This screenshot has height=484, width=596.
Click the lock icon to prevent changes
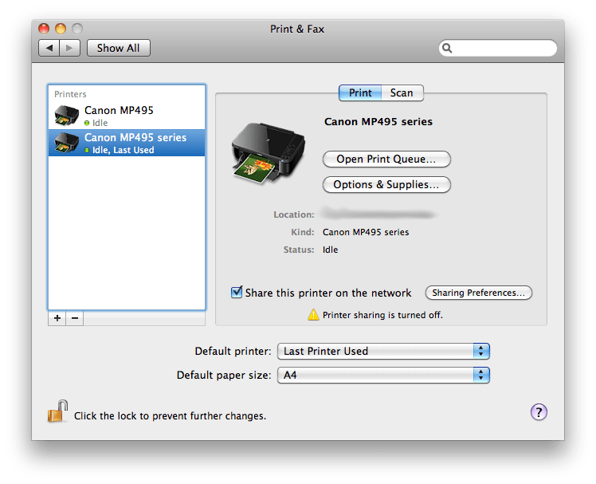click(x=57, y=411)
